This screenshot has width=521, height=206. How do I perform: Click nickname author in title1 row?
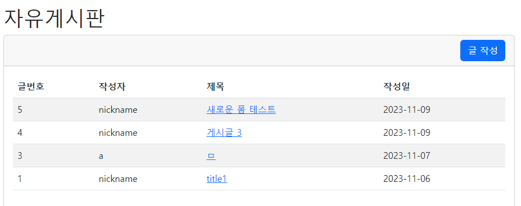click(118, 179)
